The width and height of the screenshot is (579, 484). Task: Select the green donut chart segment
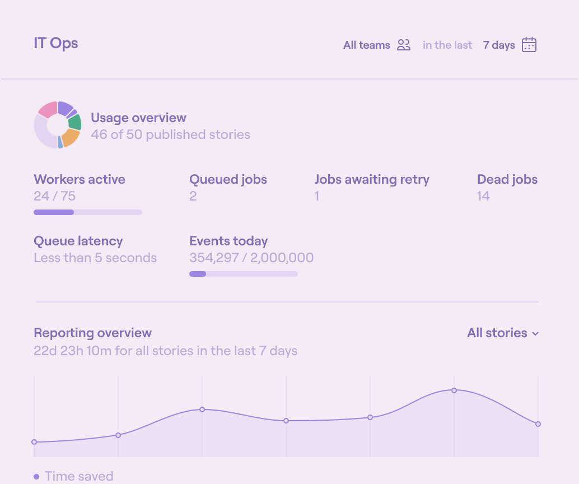(74, 122)
